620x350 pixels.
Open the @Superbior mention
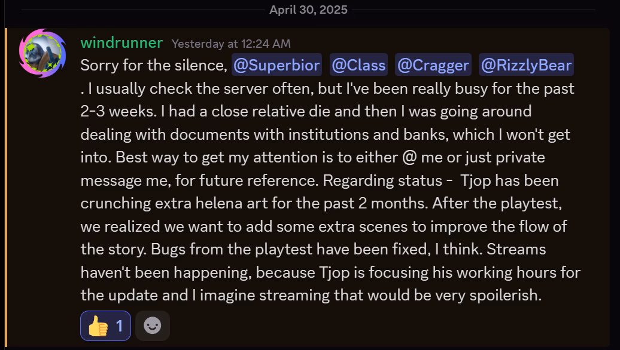click(276, 65)
